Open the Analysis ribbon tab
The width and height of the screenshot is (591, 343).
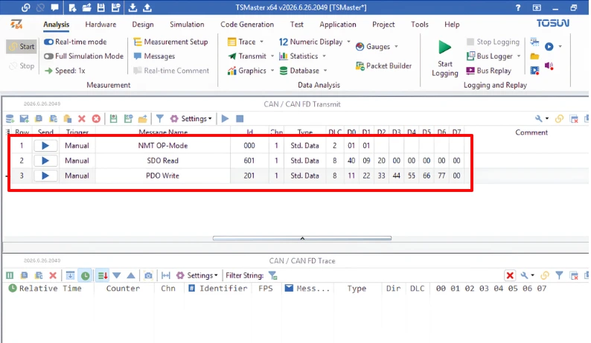point(56,25)
